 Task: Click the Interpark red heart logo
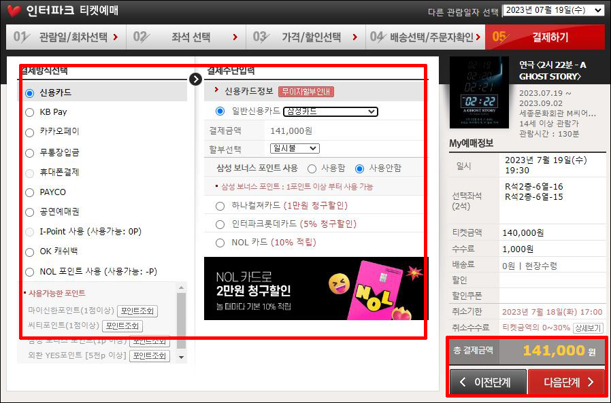pos(14,11)
